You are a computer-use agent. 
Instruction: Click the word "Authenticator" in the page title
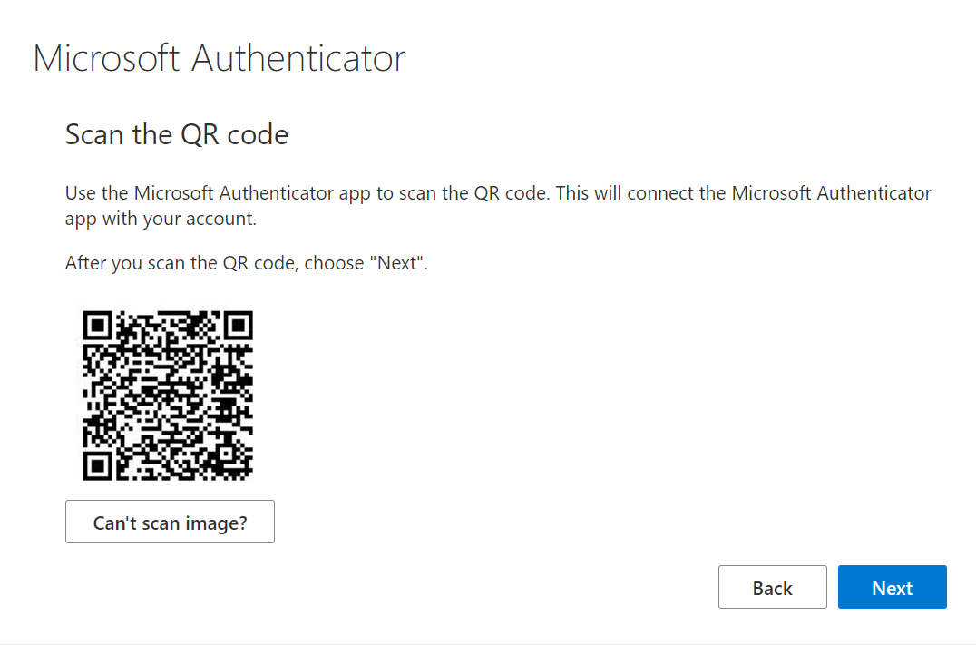299,58
